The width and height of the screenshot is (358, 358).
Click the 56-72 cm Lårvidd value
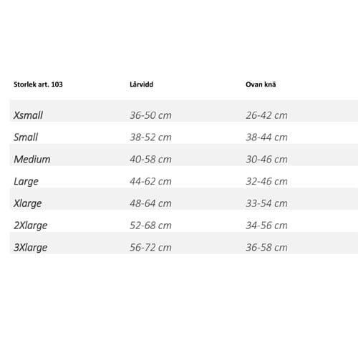pos(150,247)
